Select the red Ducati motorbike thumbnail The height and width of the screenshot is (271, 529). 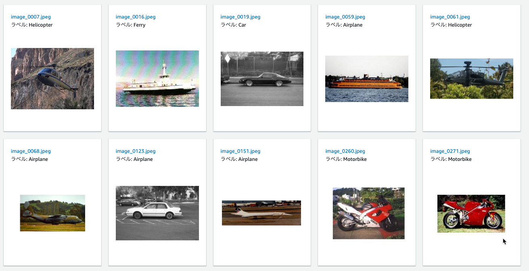[x=471, y=214]
